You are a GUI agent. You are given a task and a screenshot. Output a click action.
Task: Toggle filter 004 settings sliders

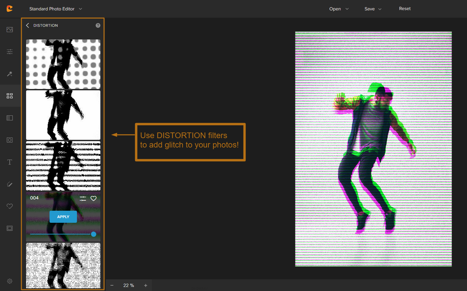click(83, 199)
